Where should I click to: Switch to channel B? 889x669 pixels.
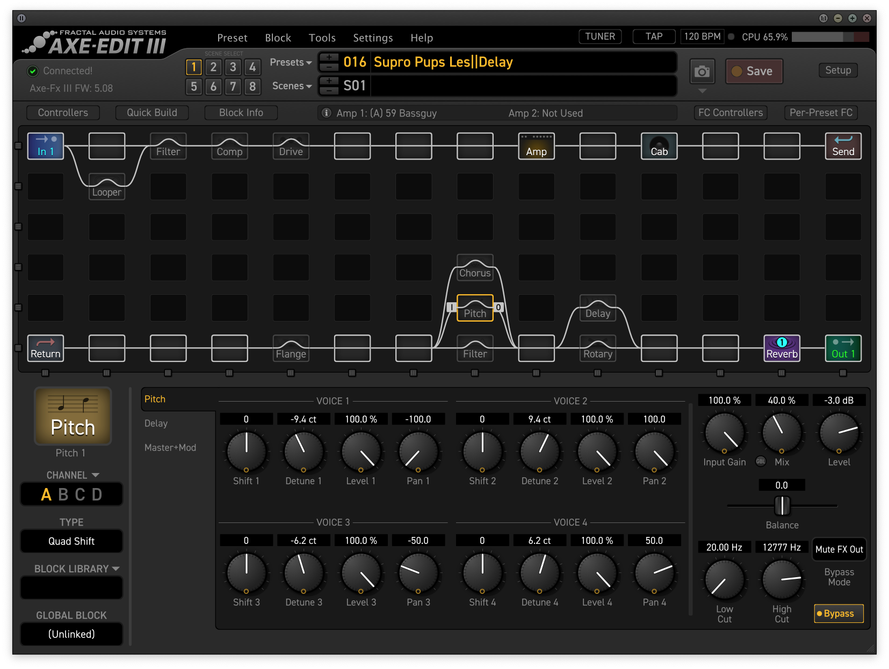(x=63, y=495)
